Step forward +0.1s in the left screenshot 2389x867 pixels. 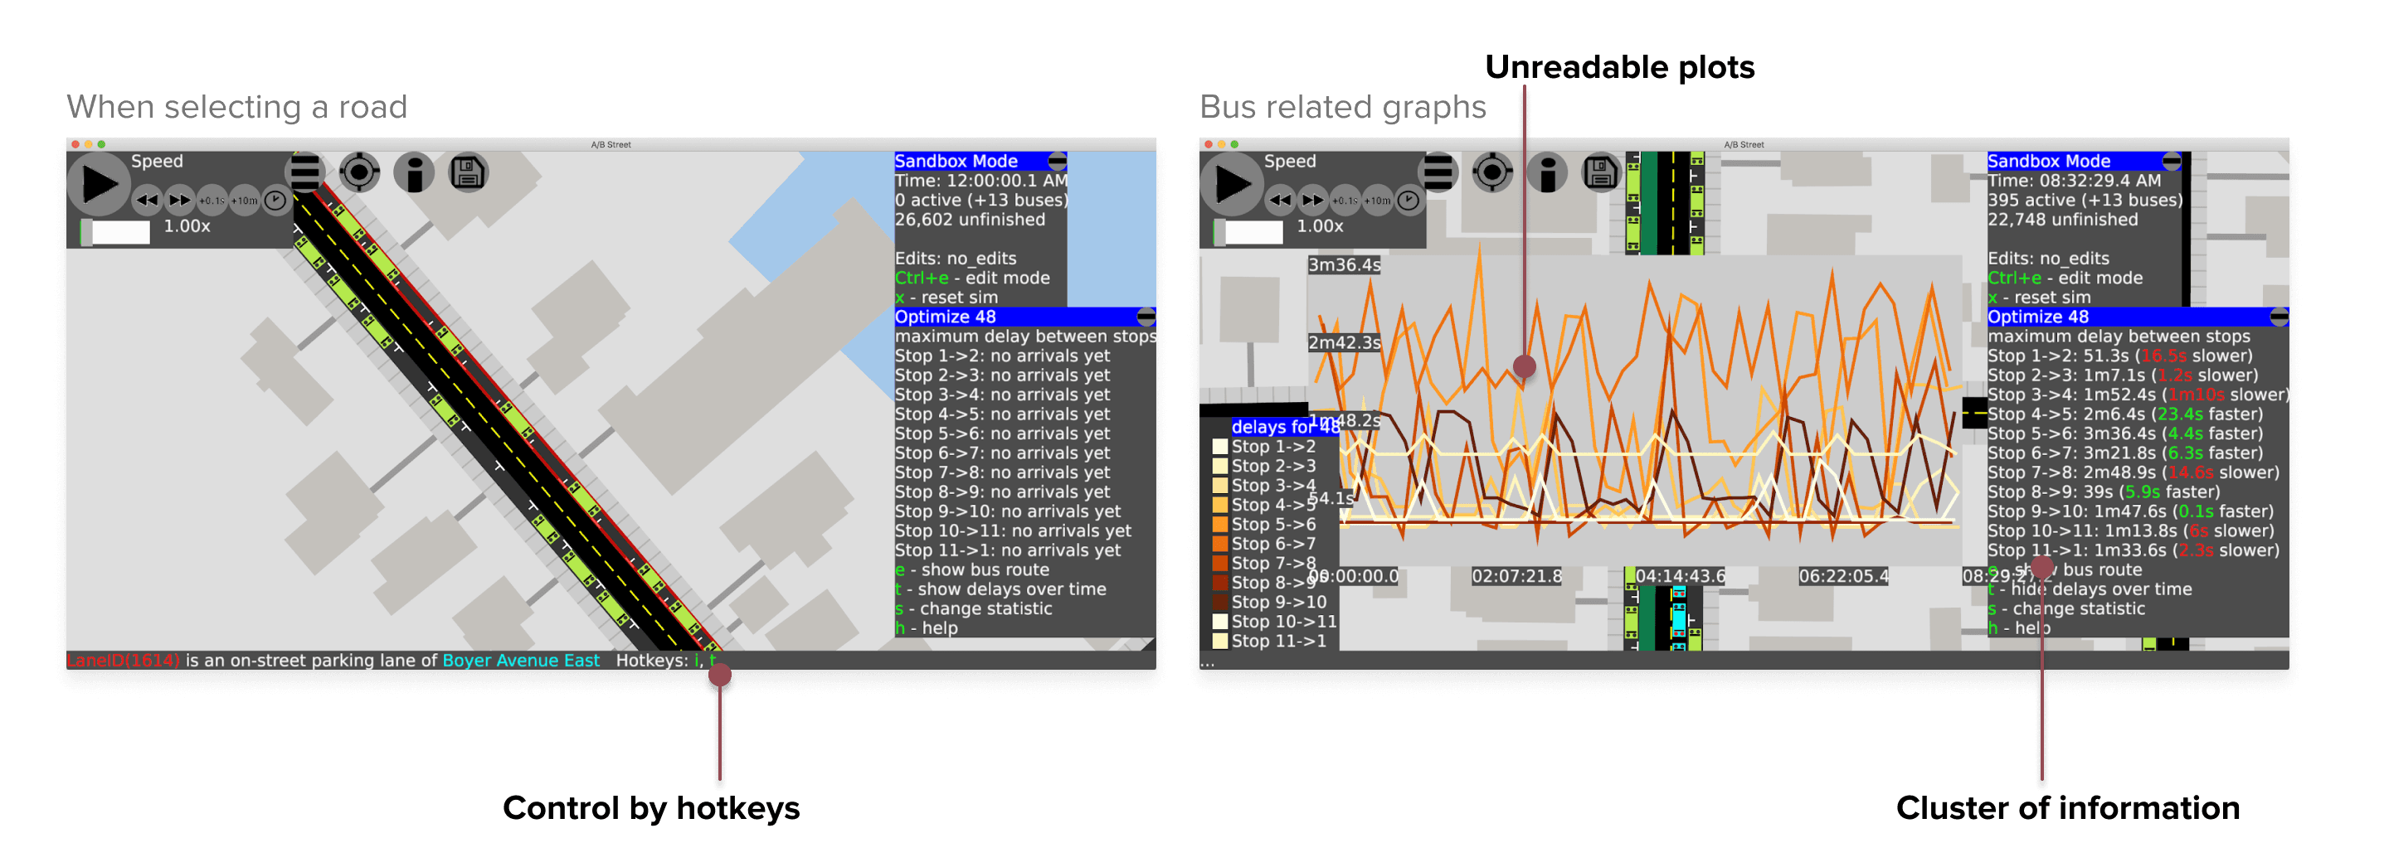point(212,199)
